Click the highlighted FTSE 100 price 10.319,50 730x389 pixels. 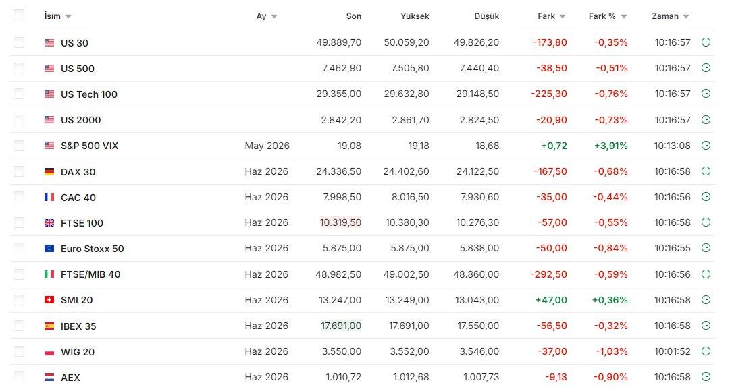click(340, 222)
